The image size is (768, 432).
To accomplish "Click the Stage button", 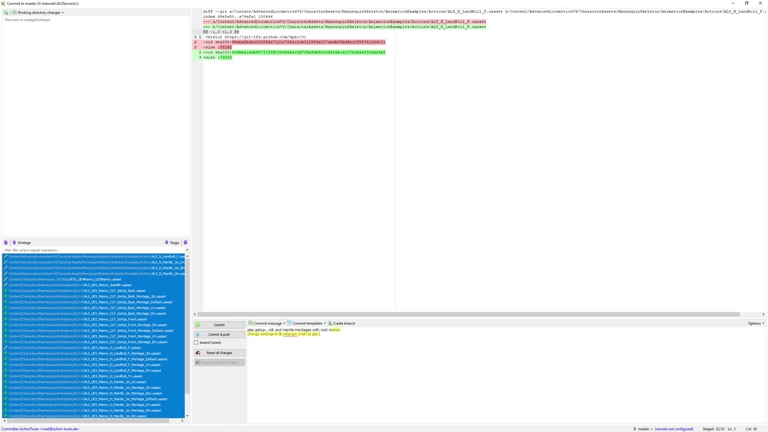I will click(172, 242).
